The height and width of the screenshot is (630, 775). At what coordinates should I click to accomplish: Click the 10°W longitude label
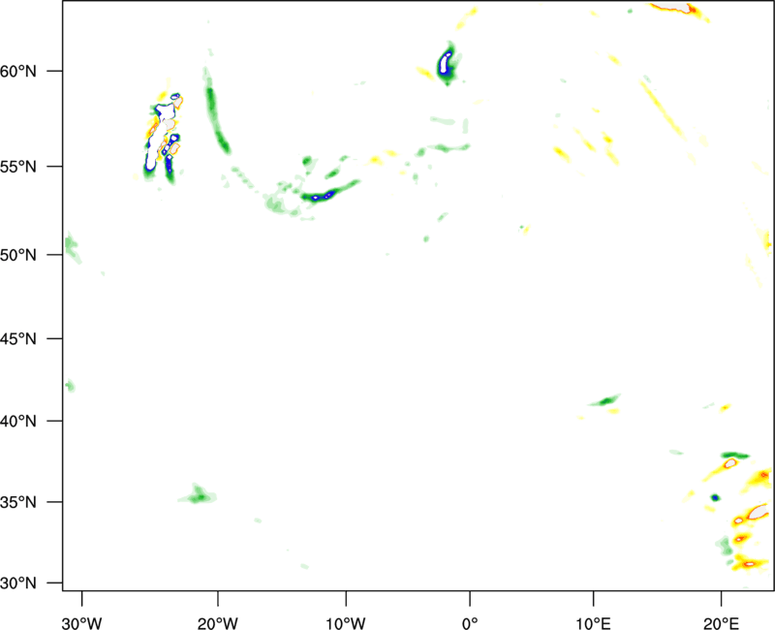point(346,623)
